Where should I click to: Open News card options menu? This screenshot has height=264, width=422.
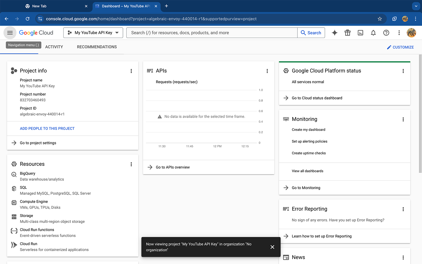click(403, 258)
